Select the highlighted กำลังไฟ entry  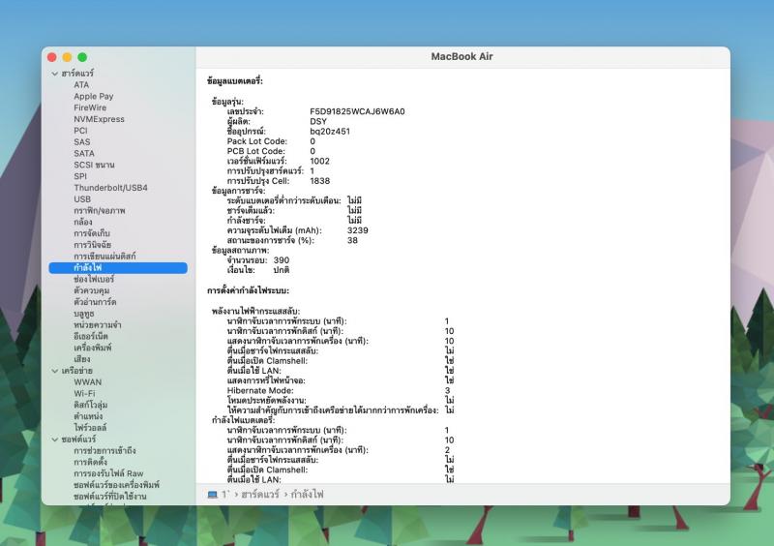(118, 268)
